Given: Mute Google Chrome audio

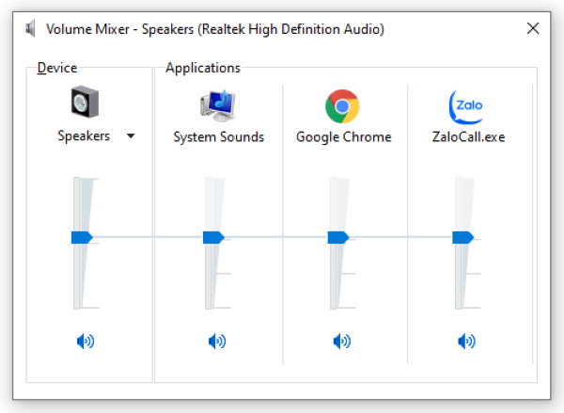Looking at the screenshot, I should (342, 341).
